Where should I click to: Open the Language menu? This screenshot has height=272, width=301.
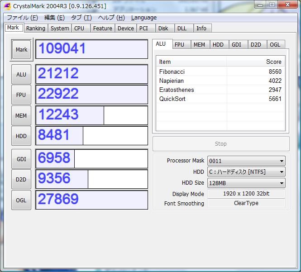(144, 18)
